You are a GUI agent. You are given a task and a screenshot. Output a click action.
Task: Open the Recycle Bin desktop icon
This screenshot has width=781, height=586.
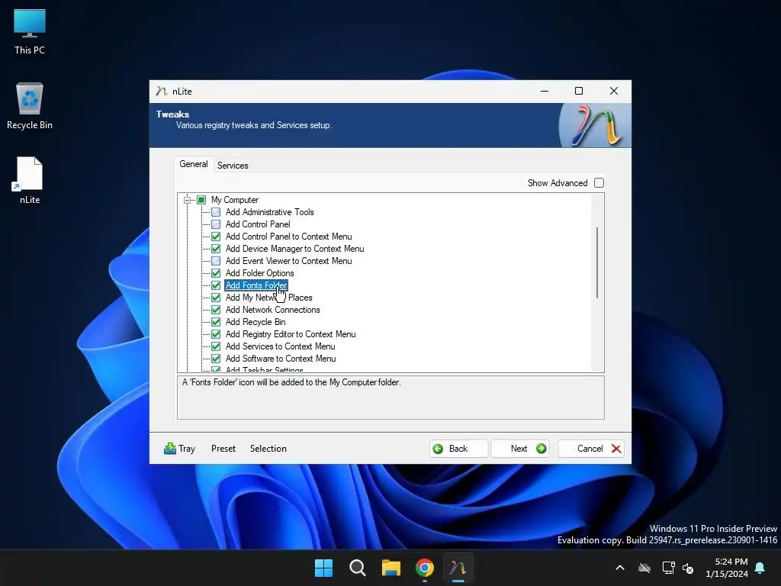point(30,107)
